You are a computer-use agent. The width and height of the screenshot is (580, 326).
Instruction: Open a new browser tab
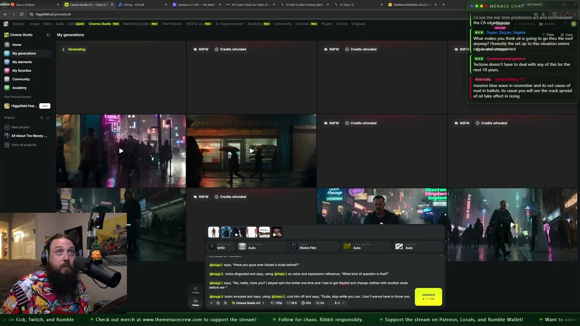tap(443, 5)
